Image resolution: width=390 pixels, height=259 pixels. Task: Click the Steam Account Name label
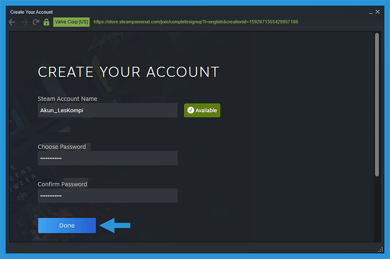pos(67,99)
